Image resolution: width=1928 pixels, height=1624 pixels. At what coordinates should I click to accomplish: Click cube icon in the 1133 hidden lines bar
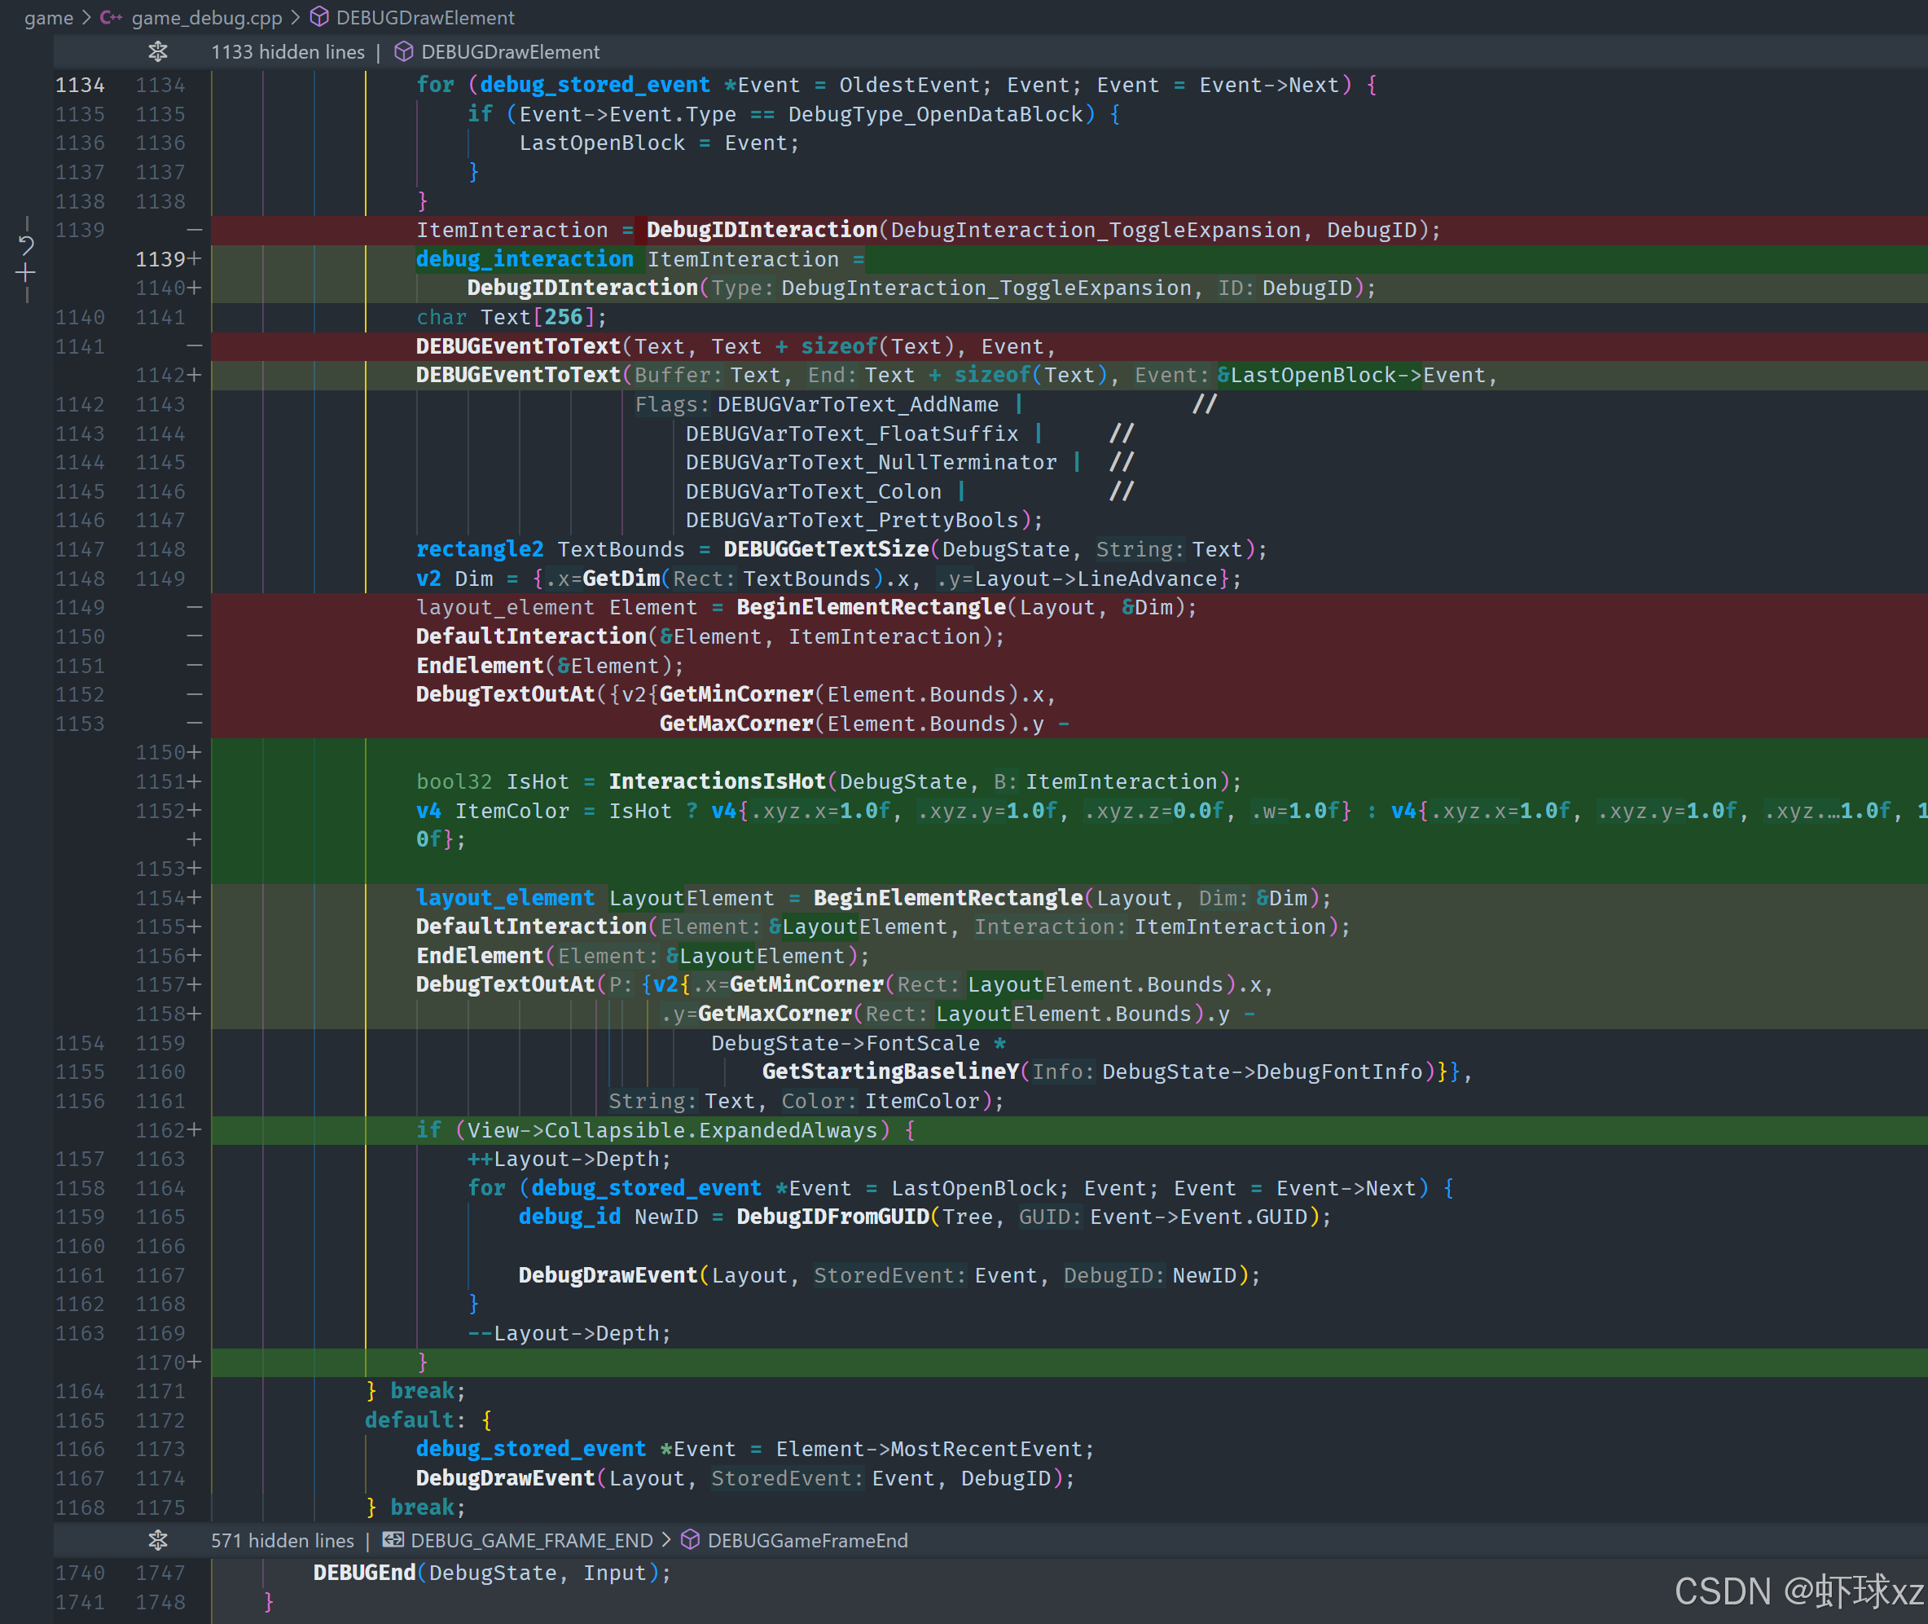[x=403, y=51]
